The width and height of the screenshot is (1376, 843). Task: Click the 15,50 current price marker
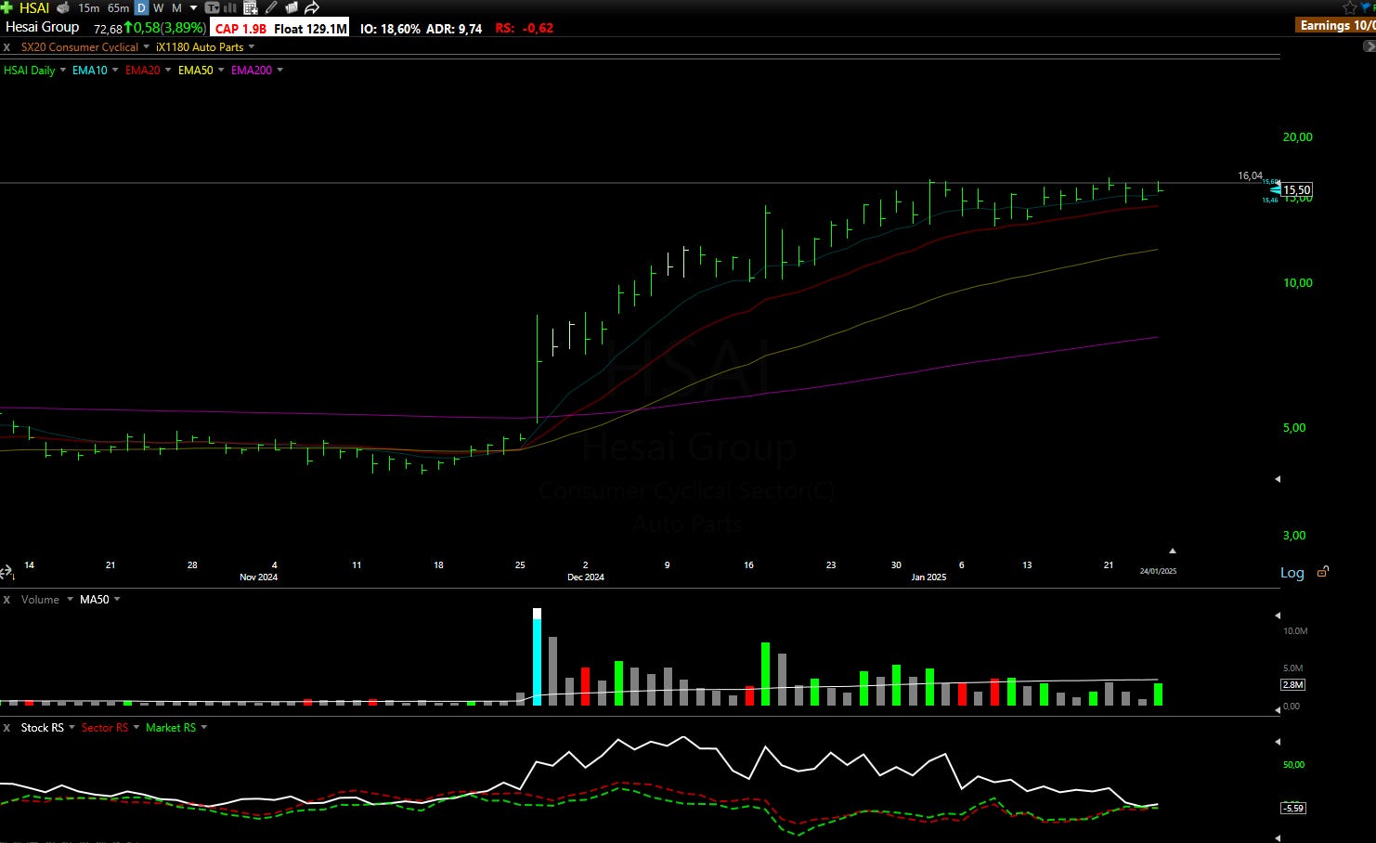click(1297, 189)
